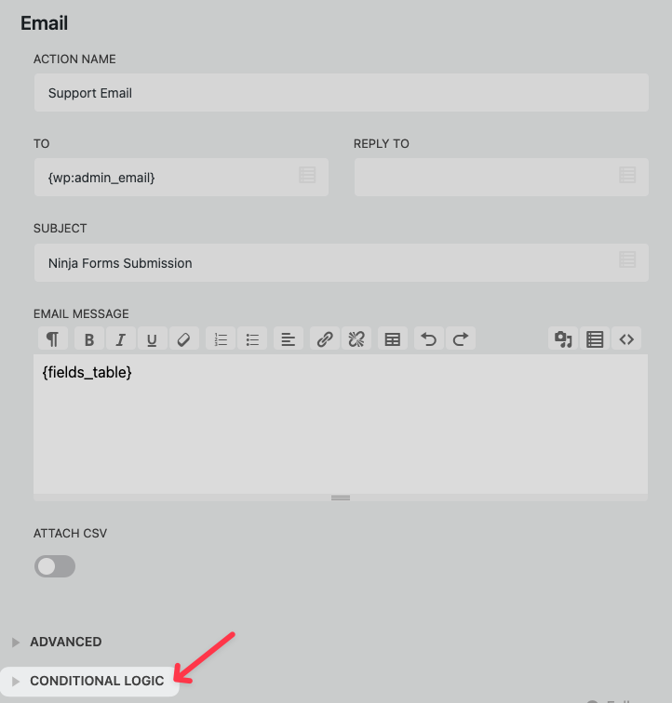Undo the last editor change
This screenshot has height=703, width=672.
[428, 339]
